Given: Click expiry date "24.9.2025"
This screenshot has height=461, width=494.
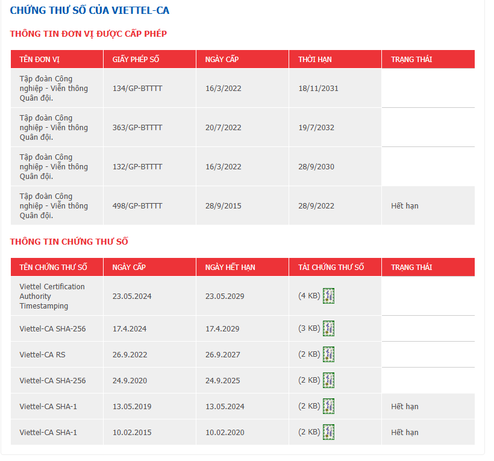Looking at the screenshot, I should [x=223, y=380].
